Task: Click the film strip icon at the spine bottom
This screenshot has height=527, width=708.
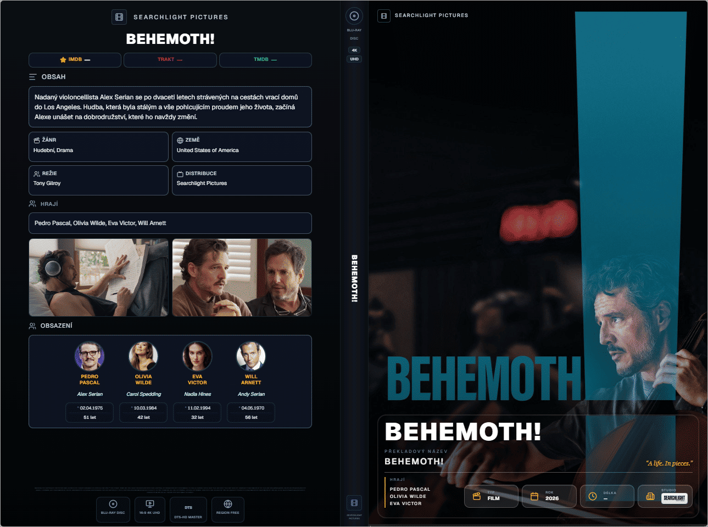Action: (354, 503)
